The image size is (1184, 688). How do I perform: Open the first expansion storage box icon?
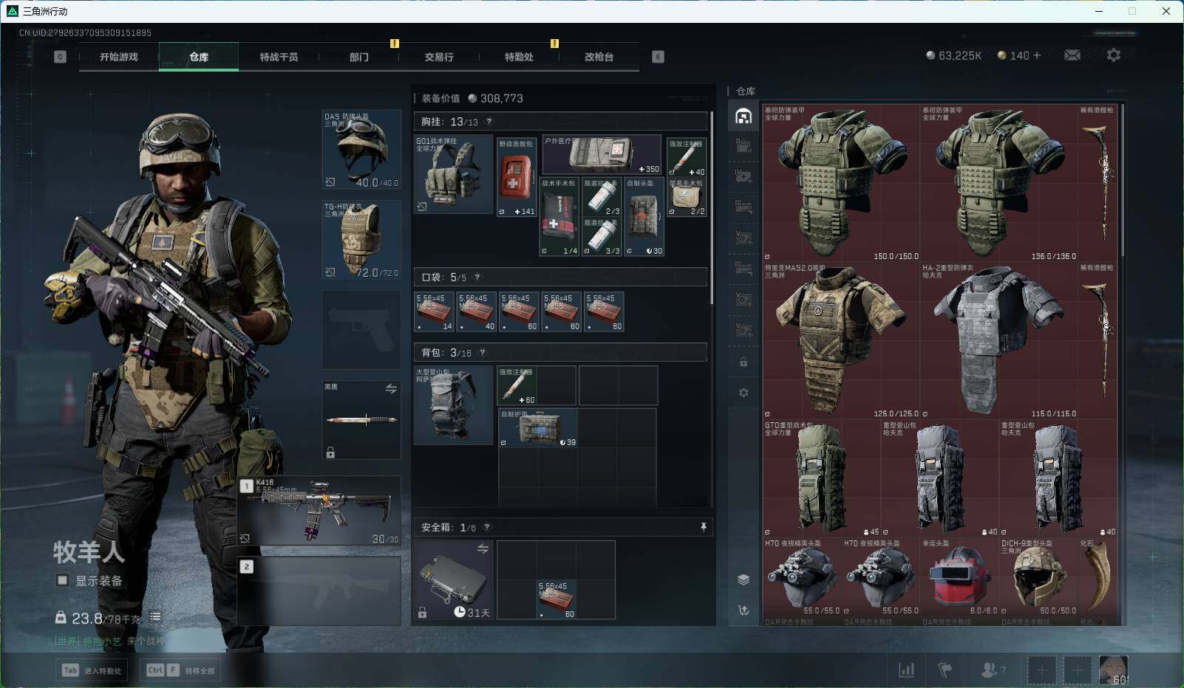(744, 146)
